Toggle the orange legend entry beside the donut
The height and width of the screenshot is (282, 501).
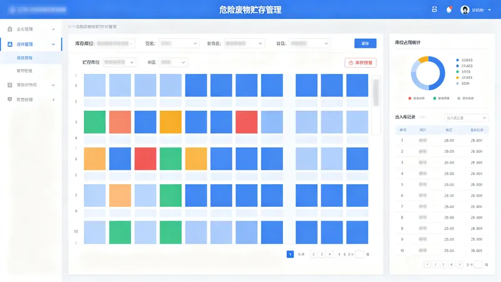point(464,78)
